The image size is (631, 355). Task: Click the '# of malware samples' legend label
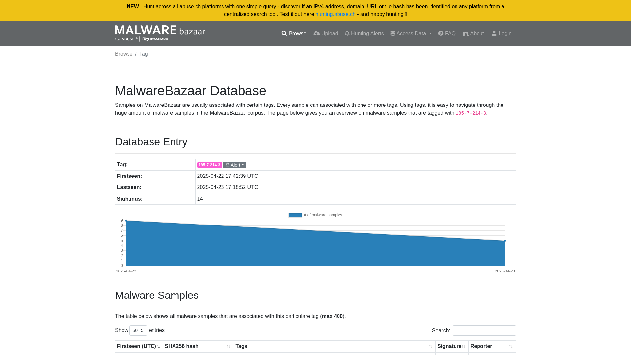pos(323,215)
